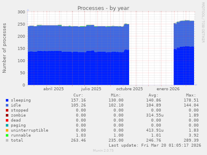Click idle minimum value 102.10
Image resolution: width=207 pixels, height=155 pixels.
click(116, 105)
